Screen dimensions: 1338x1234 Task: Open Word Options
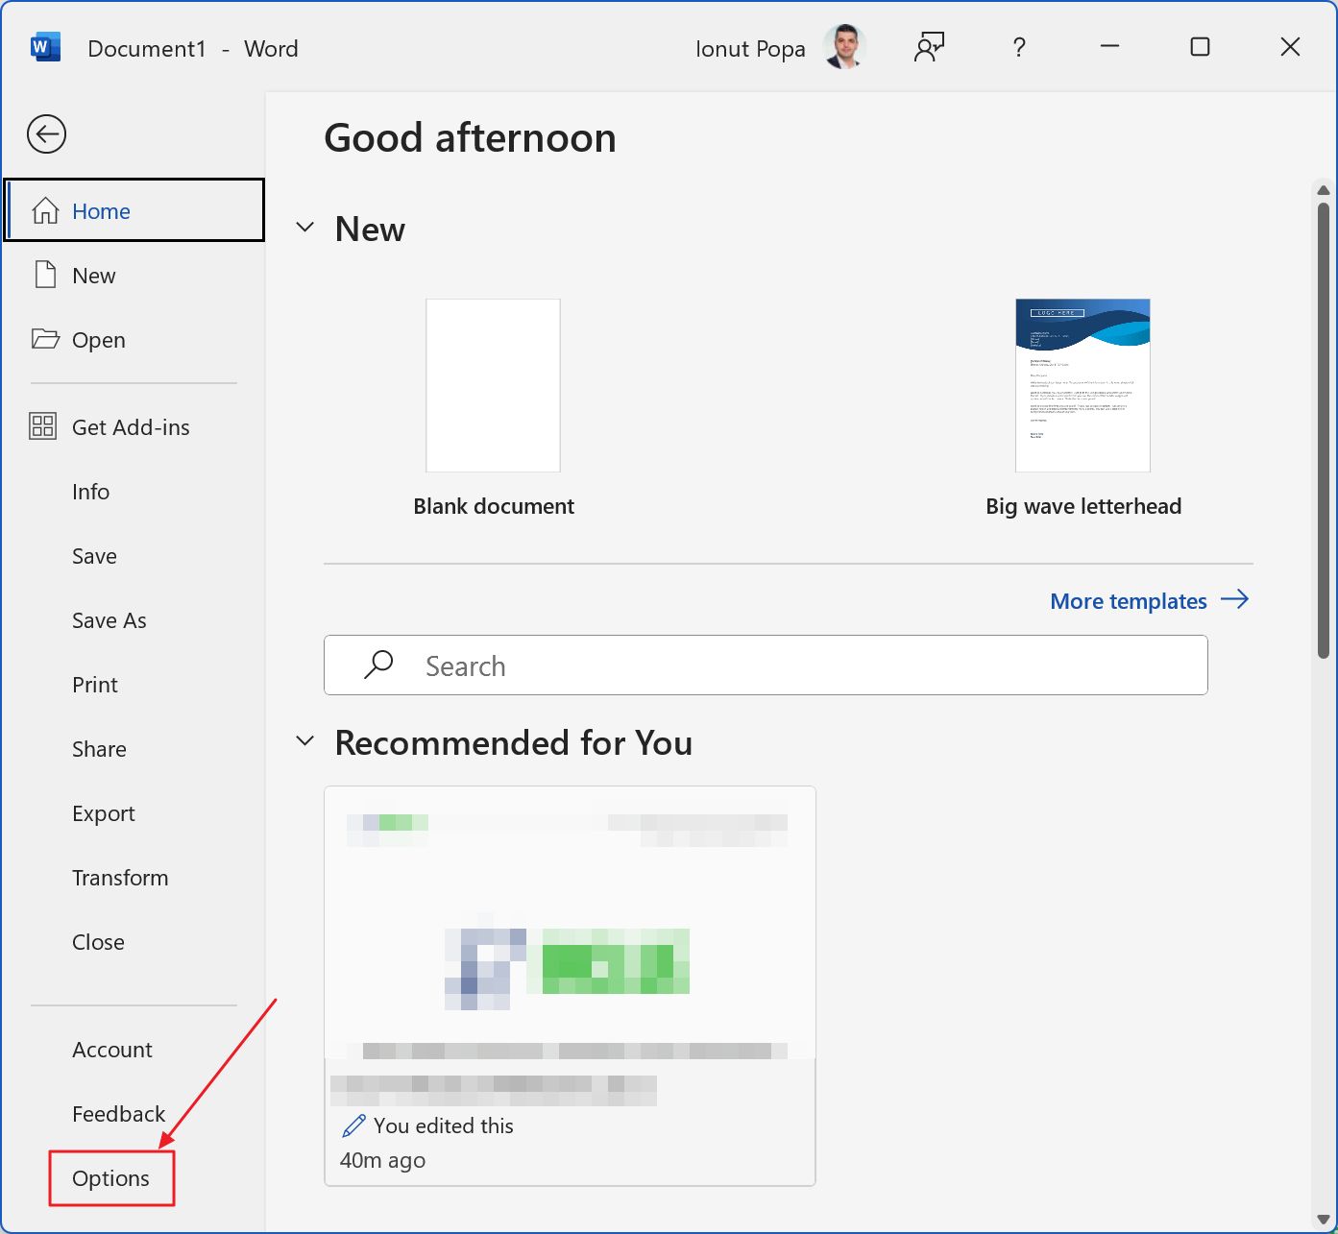coord(111,1178)
